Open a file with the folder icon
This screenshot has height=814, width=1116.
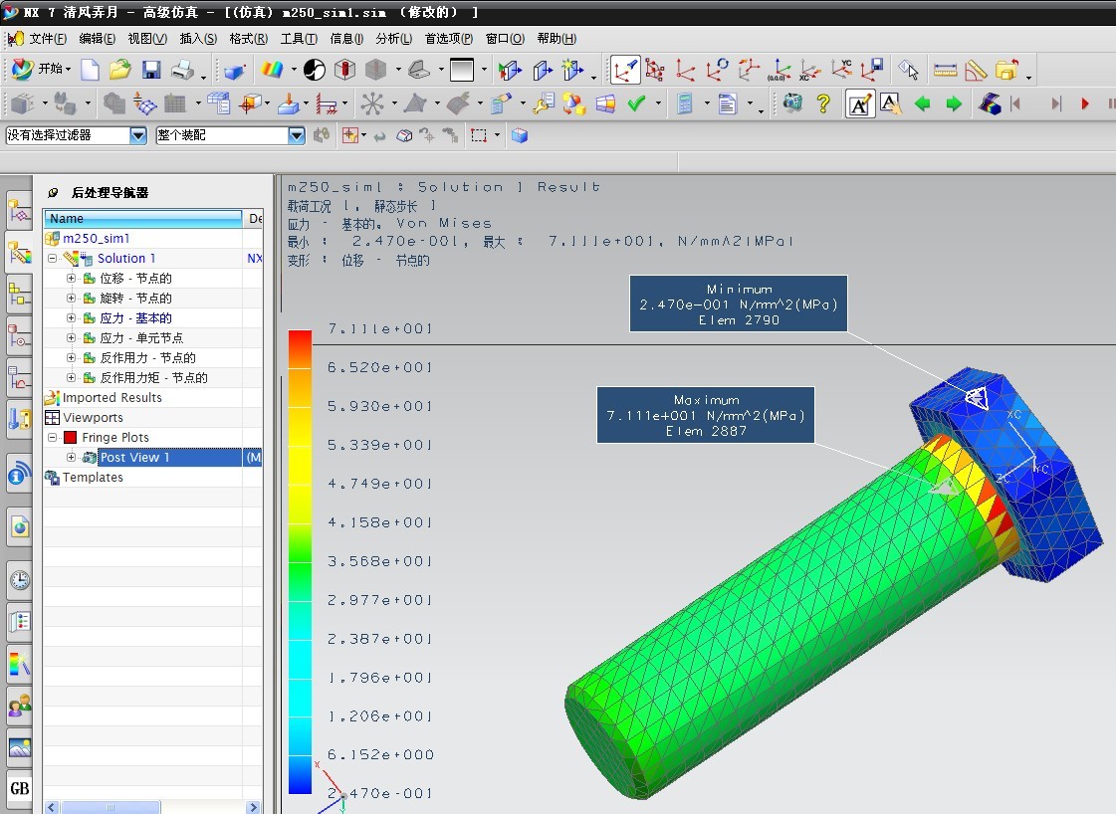pyautogui.click(x=120, y=69)
